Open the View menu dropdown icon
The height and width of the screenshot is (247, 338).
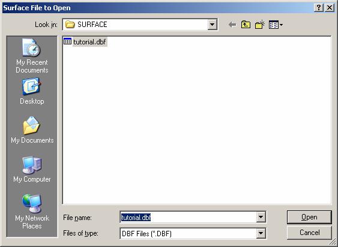tap(276, 25)
